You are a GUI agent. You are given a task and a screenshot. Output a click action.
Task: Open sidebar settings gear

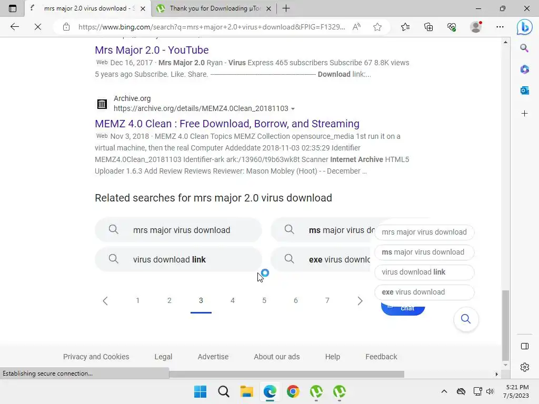coord(525,367)
